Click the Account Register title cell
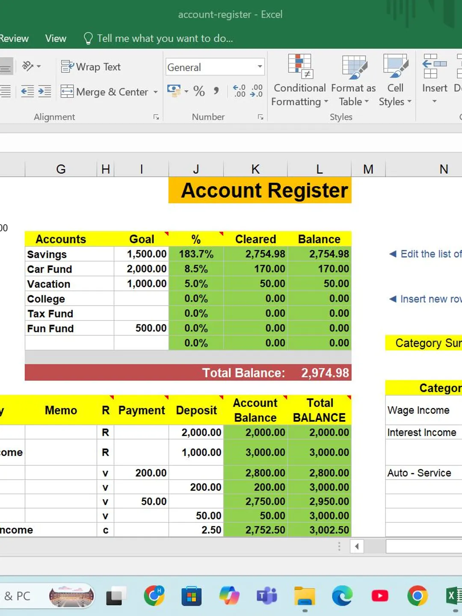 point(260,190)
